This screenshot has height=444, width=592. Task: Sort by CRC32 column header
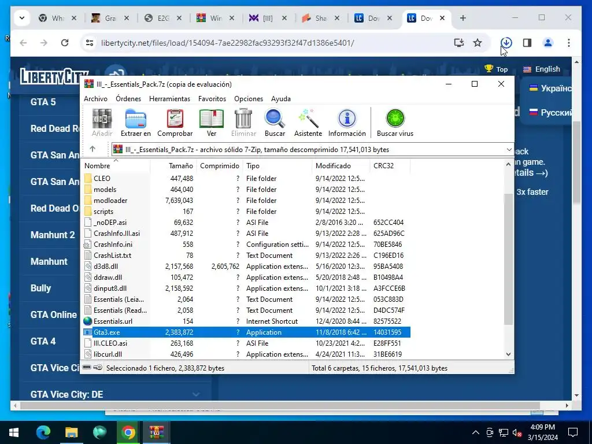click(x=390, y=165)
